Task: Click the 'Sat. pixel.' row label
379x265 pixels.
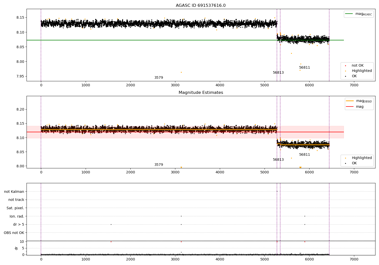Action: (15, 208)
